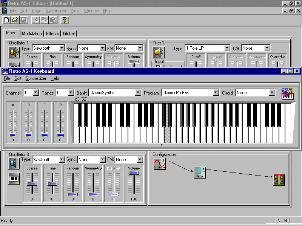
Task: Click Oscillator 3's piano keyboard icon
Action: point(14,179)
